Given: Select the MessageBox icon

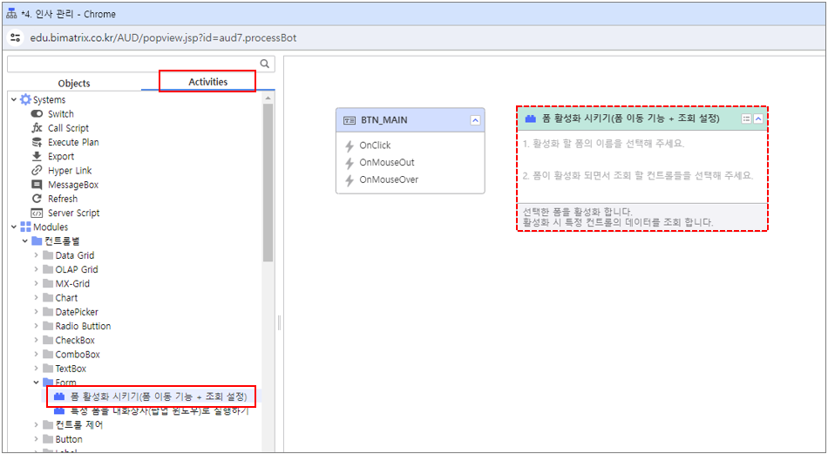Looking at the screenshot, I should click(37, 185).
